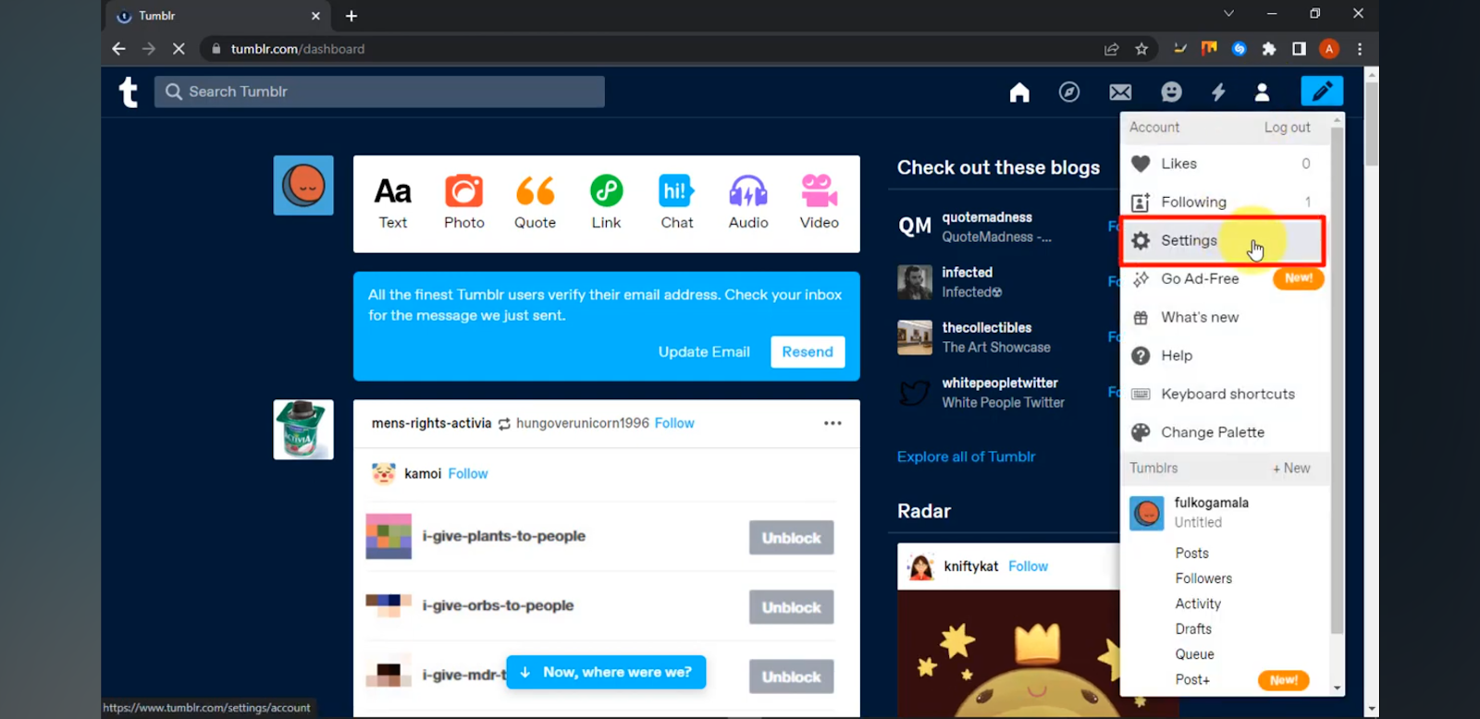1480x719 pixels.
Task: Open What's new menu item
Action: [x=1225, y=317]
